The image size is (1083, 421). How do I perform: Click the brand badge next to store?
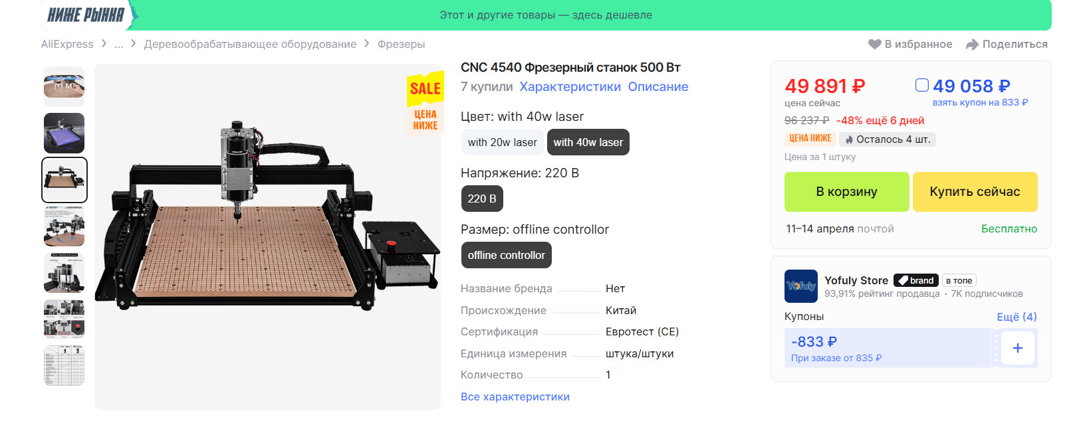click(x=916, y=280)
